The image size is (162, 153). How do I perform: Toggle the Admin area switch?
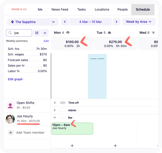coord(63,110)
